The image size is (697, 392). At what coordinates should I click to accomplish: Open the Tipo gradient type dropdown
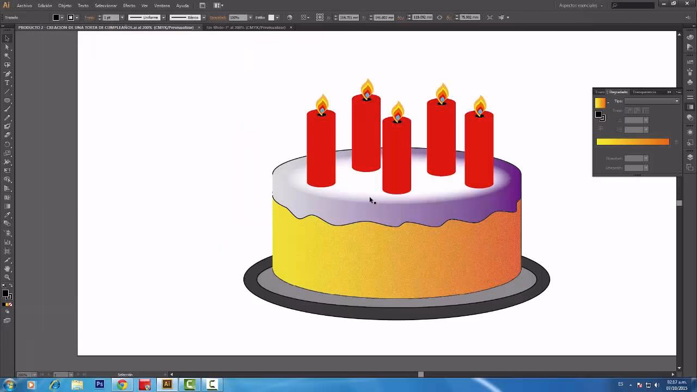(x=676, y=101)
